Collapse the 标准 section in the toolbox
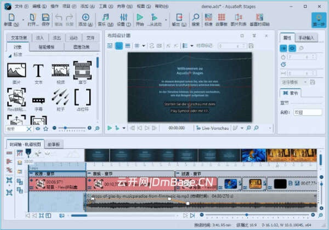 [10, 56]
